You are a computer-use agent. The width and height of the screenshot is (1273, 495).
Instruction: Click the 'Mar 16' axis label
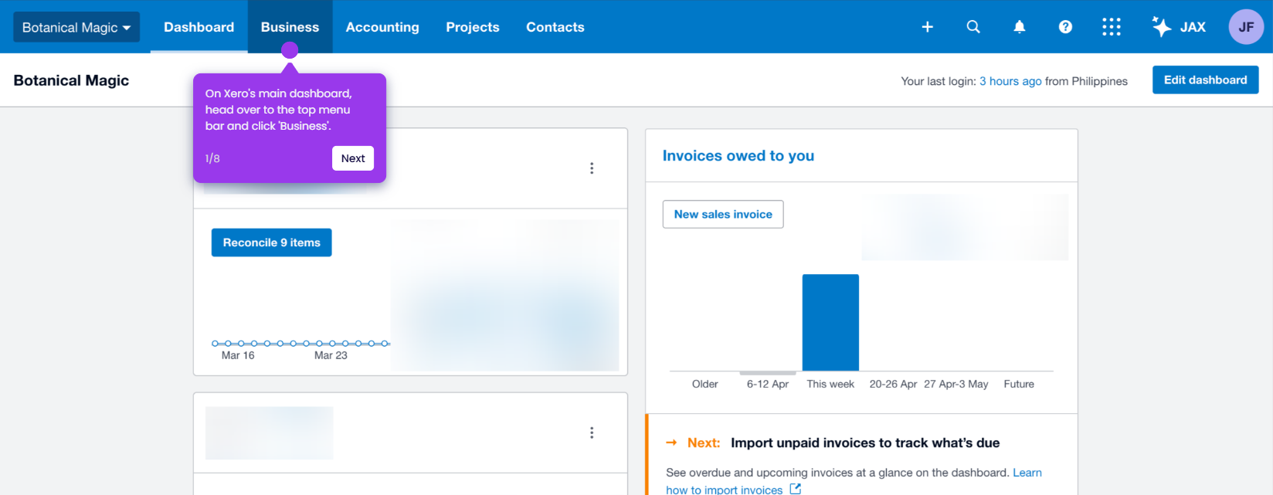tap(238, 355)
